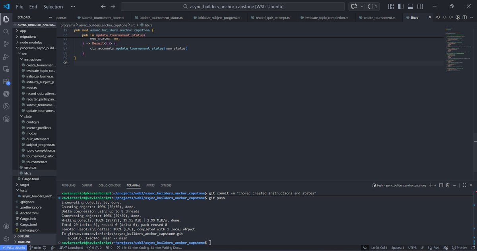Switch to the PORTS panel tab

pos(151,185)
